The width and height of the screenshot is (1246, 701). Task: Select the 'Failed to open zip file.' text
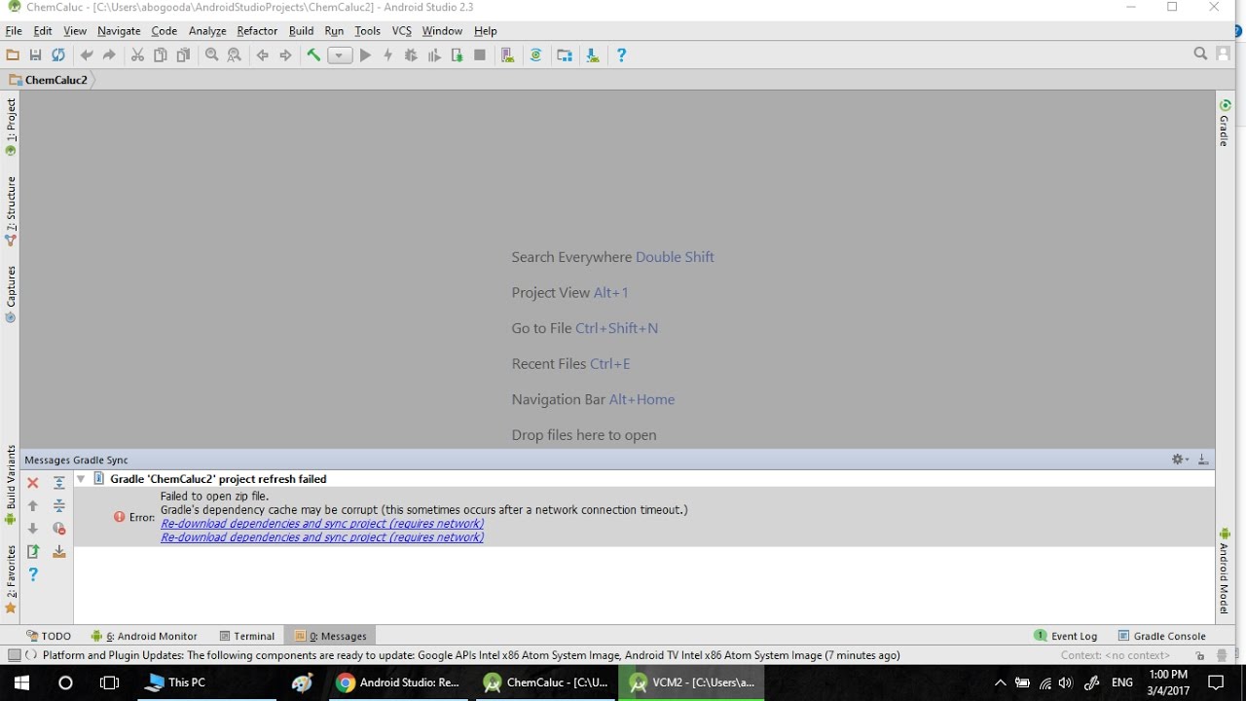pyautogui.click(x=214, y=497)
